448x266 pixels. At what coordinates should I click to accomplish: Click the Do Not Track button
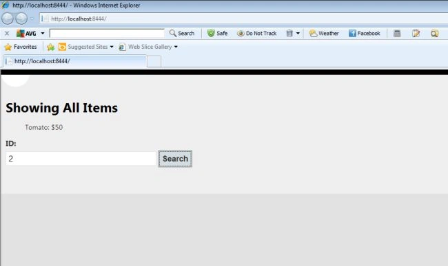click(x=256, y=33)
